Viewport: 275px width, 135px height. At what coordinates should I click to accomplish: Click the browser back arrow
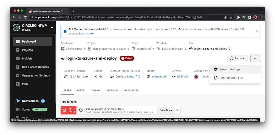[14, 17]
